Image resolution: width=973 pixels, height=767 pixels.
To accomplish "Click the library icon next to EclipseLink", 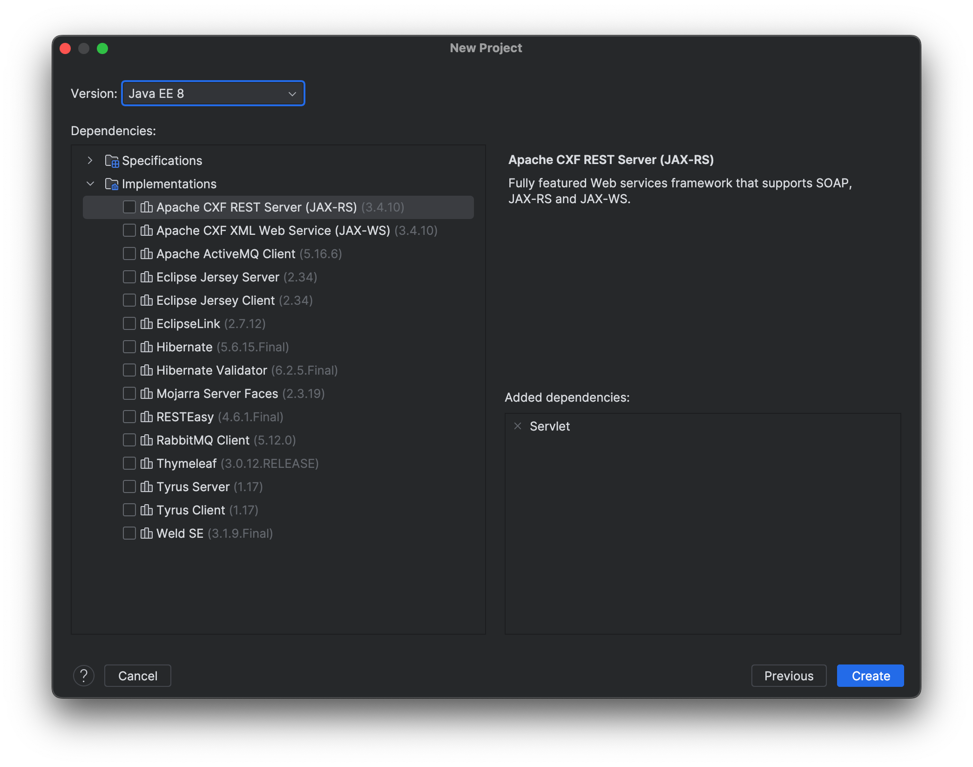I will tap(146, 323).
